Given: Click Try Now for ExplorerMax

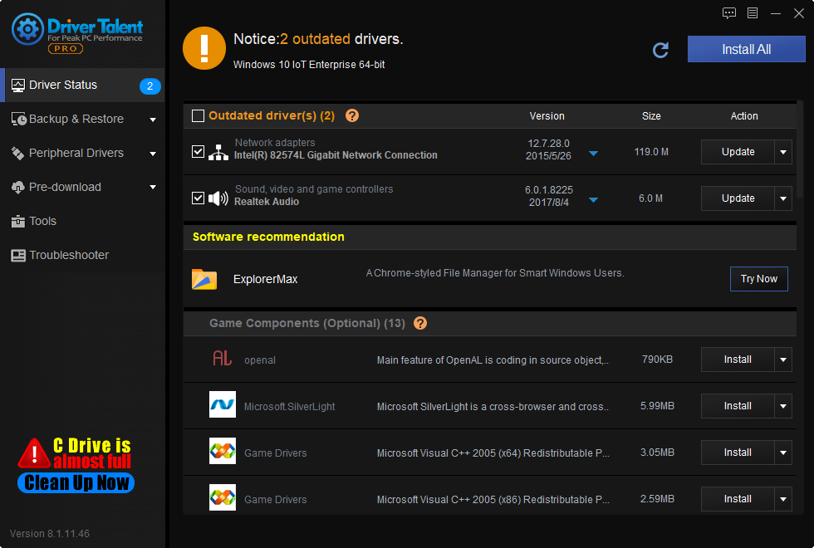Looking at the screenshot, I should point(758,279).
